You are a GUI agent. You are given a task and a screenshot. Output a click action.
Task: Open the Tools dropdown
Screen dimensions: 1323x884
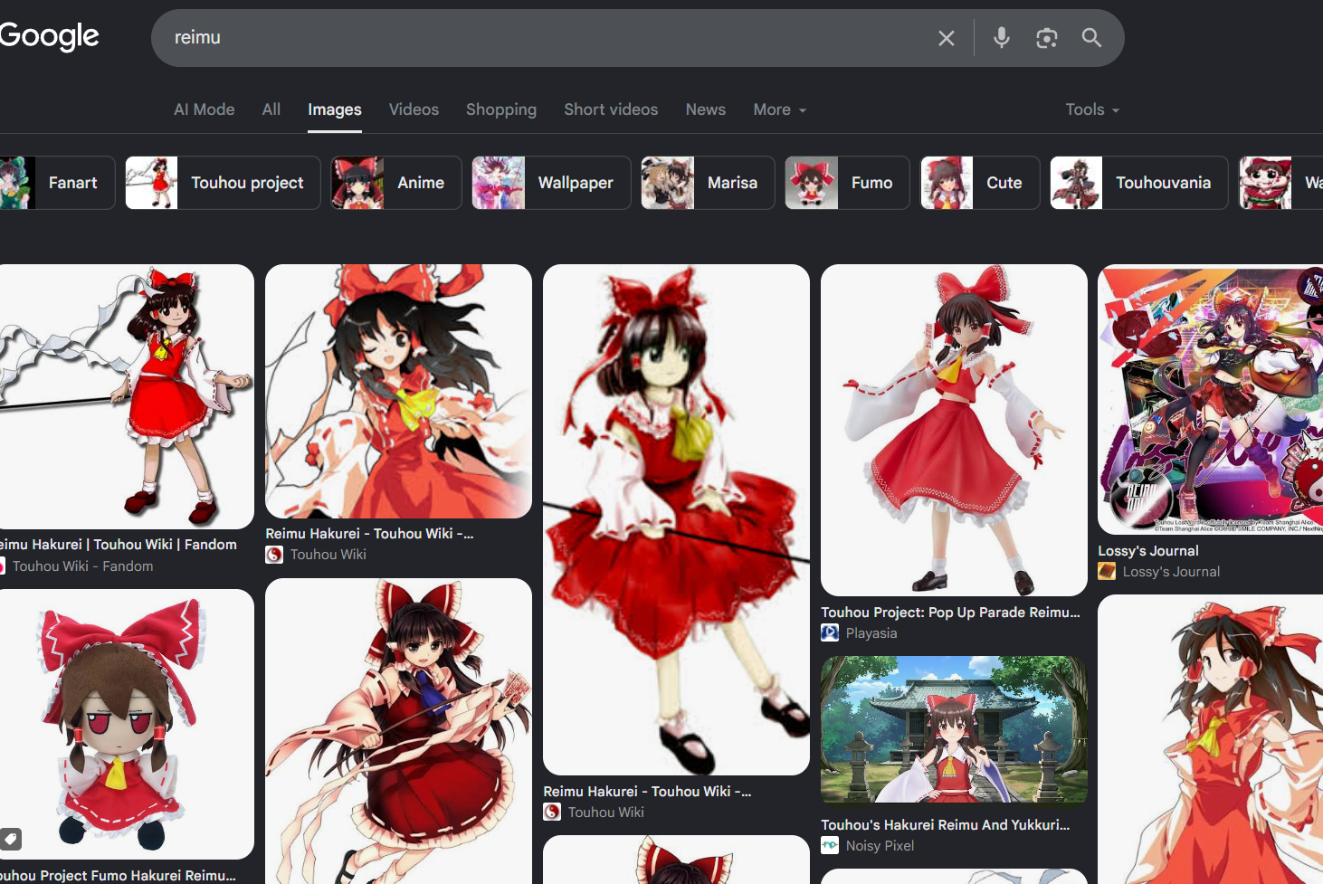(1092, 109)
